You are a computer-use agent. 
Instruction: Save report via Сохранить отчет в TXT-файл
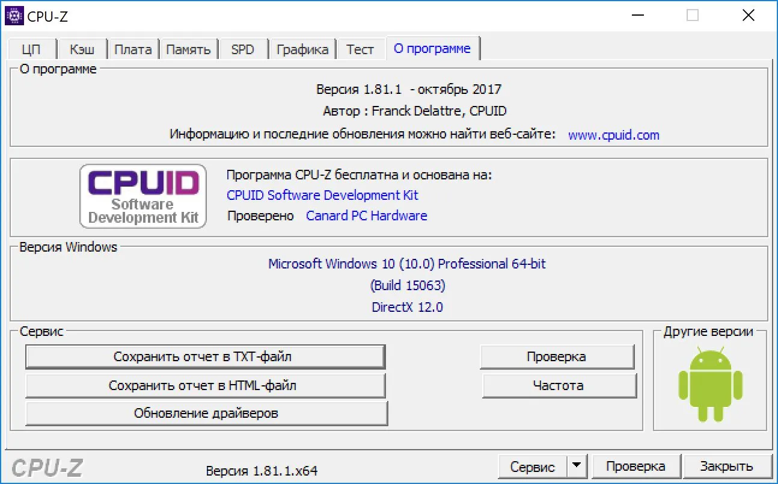204,356
